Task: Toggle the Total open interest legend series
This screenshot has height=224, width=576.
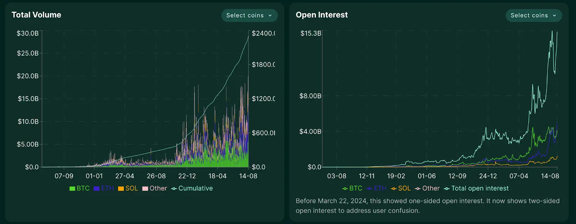Action: click(476, 188)
